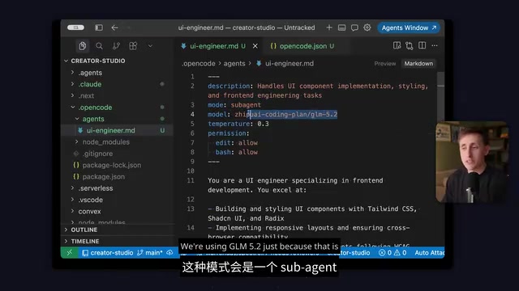This screenshot has height=291, width=519.
Task: Select the Markdown mode button
Action: (x=418, y=63)
